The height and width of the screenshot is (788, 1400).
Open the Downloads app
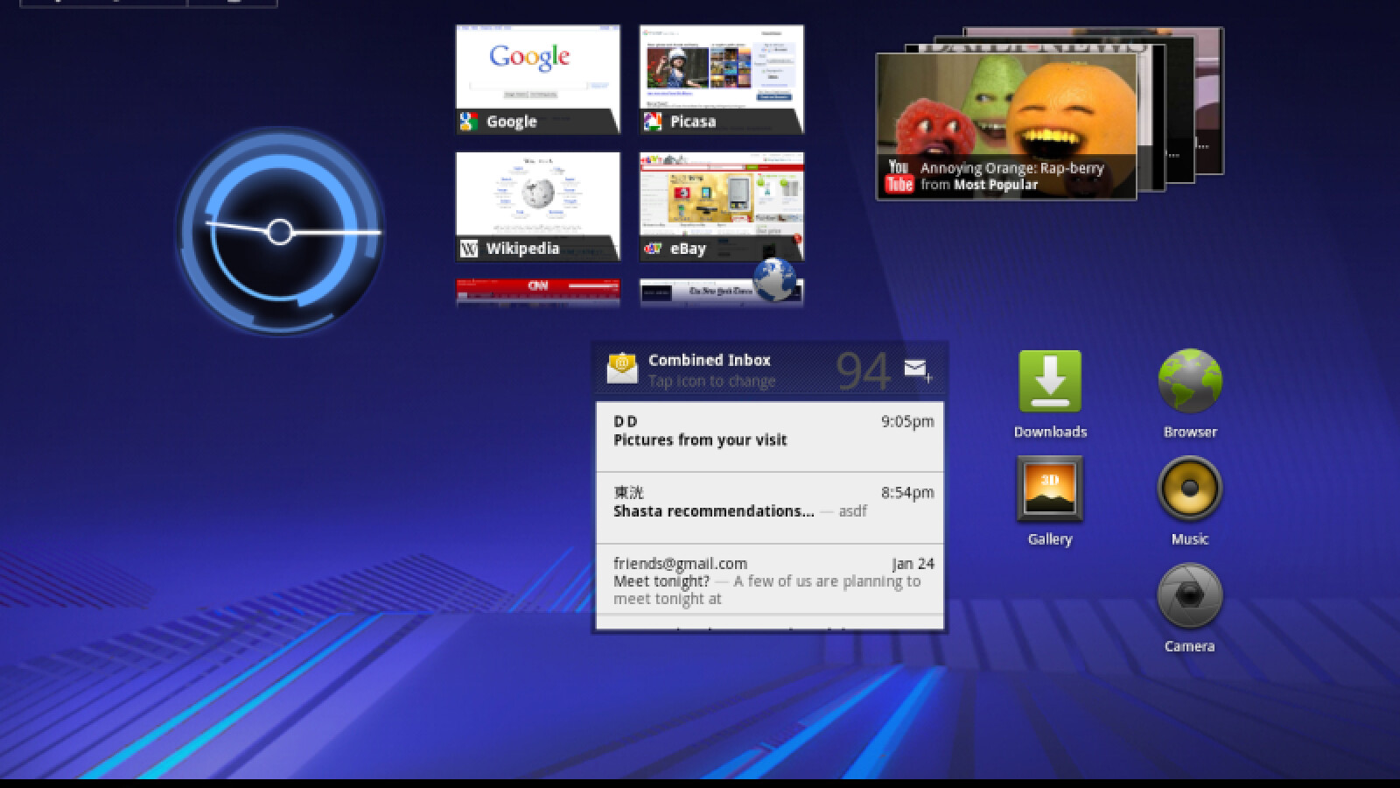pyautogui.click(x=1050, y=383)
